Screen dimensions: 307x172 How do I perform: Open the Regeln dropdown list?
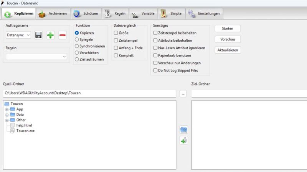click(36, 57)
